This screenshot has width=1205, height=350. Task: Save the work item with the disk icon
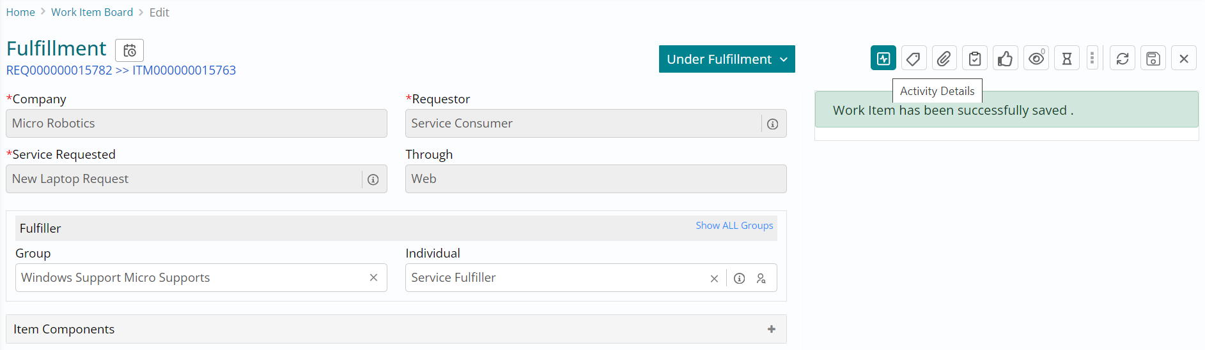[1153, 59]
